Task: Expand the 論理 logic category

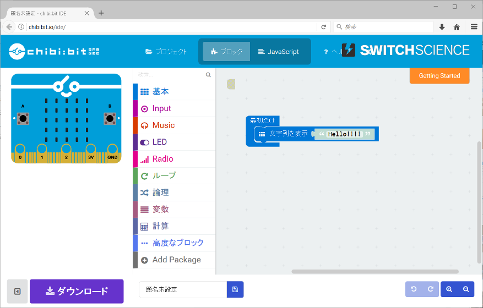Action: (174, 193)
